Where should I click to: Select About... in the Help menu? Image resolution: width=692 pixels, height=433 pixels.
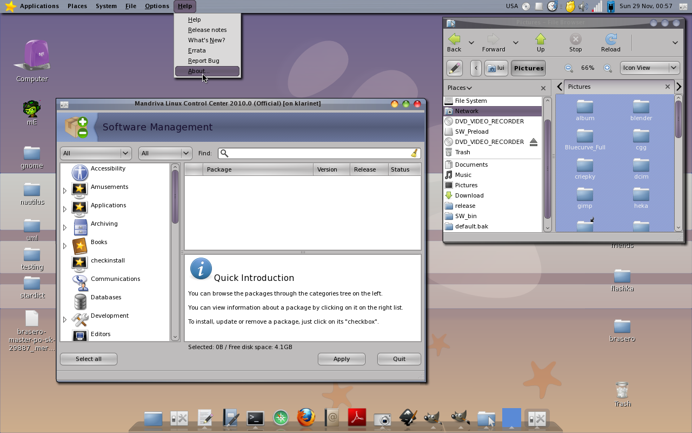tap(207, 71)
